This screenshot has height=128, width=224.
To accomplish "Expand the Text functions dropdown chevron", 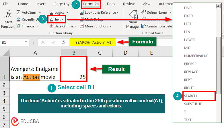I will pos(63,19).
